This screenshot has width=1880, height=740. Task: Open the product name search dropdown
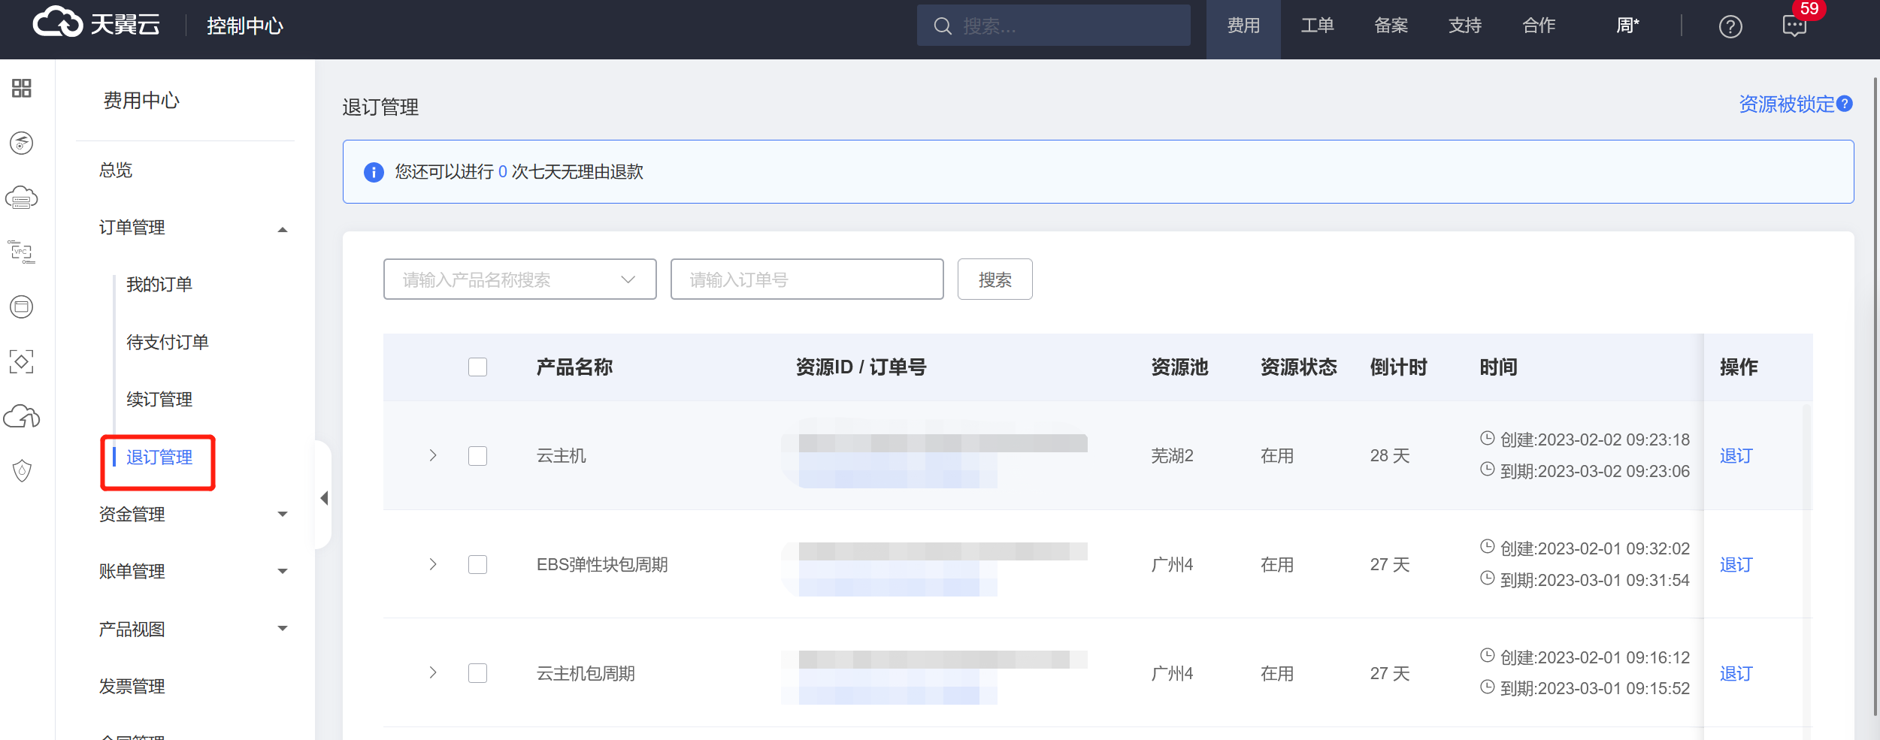click(519, 279)
